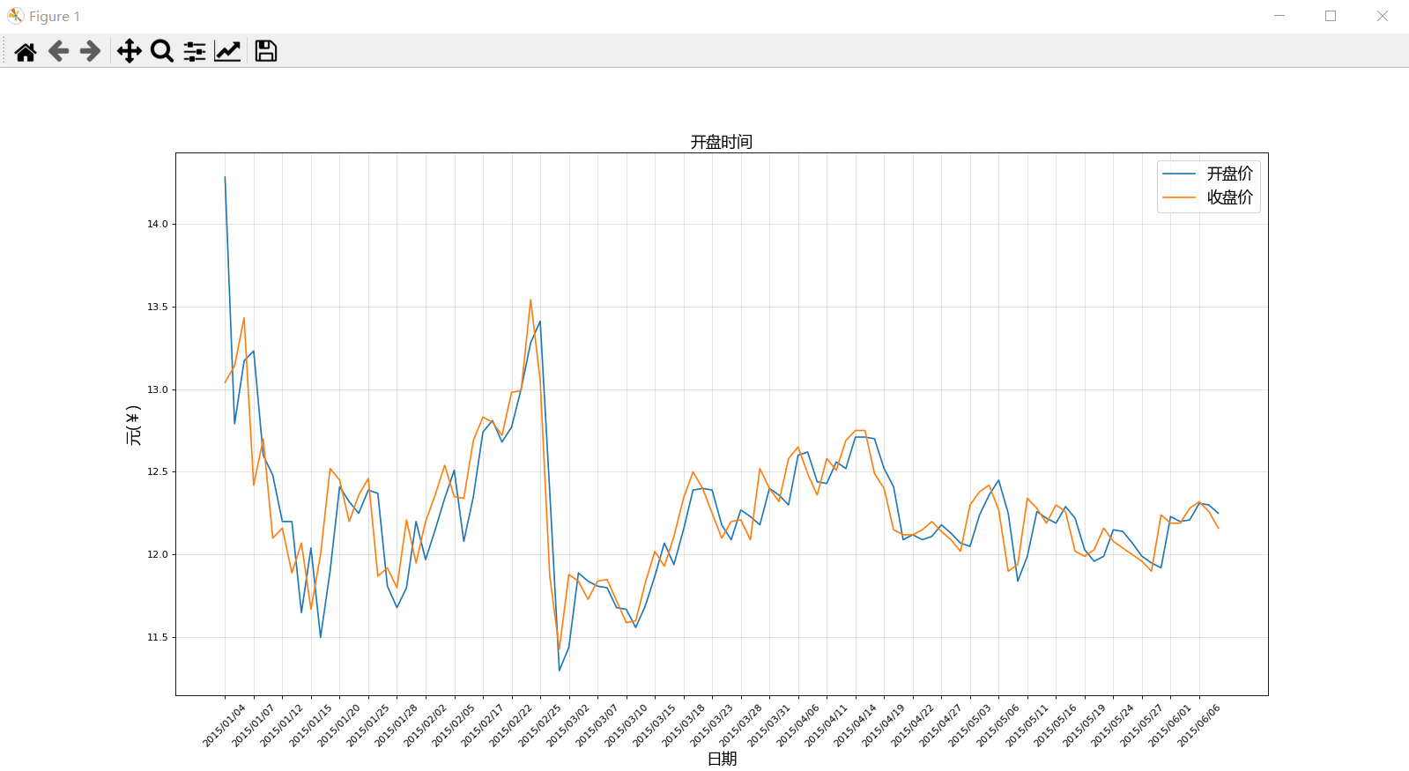
Task: Click the 2015/03/07 date tick label
Action: click(597, 726)
